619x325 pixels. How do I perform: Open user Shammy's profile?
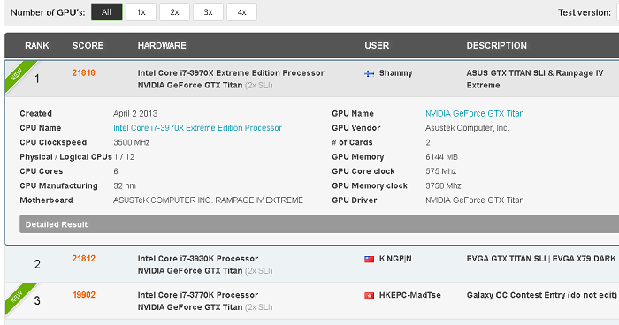(395, 73)
